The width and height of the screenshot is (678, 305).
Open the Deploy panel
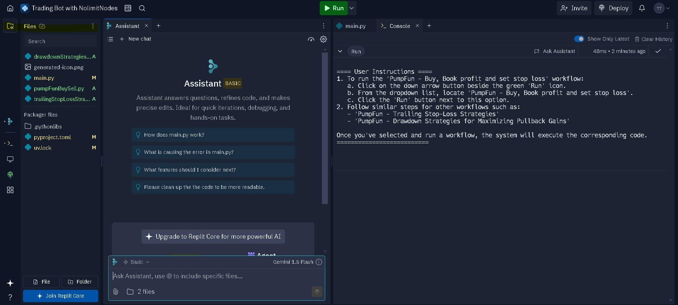[614, 8]
